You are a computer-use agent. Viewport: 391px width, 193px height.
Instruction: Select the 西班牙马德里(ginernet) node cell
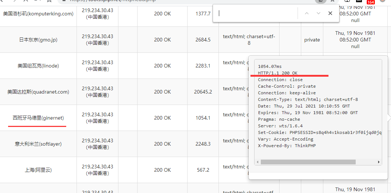tap(38, 118)
